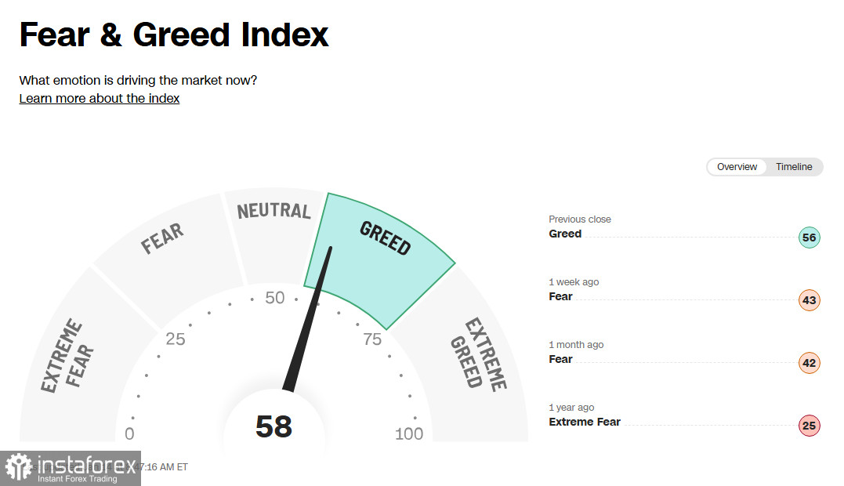Screen dimensions: 844x486
Task: Click the 1 year ago Extreme Fear label
Action: click(585, 422)
